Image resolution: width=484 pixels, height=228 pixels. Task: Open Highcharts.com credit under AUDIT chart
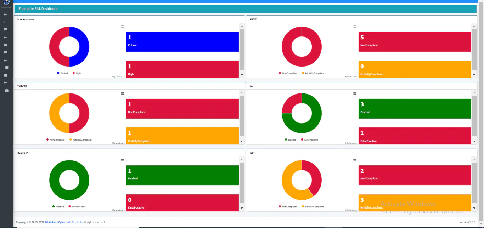coord(351,76)
